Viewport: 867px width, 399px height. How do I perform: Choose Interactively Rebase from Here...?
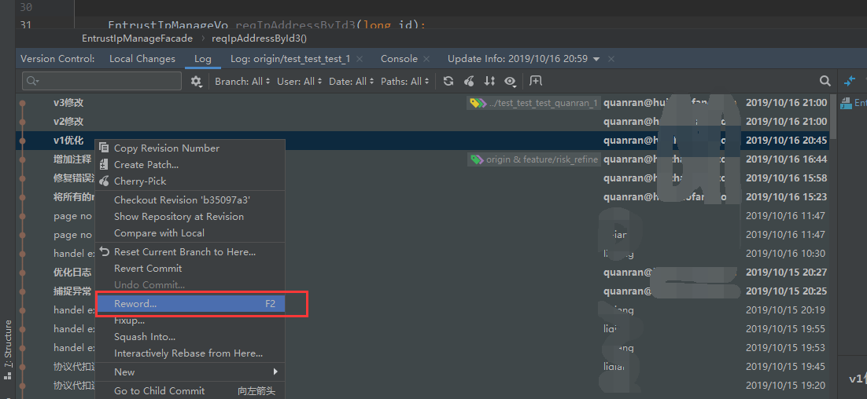[190, 353]
